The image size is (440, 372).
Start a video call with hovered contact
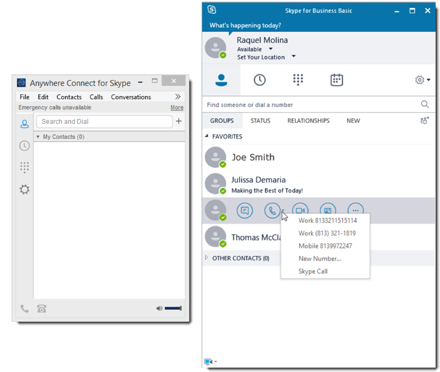click(300, 210)
